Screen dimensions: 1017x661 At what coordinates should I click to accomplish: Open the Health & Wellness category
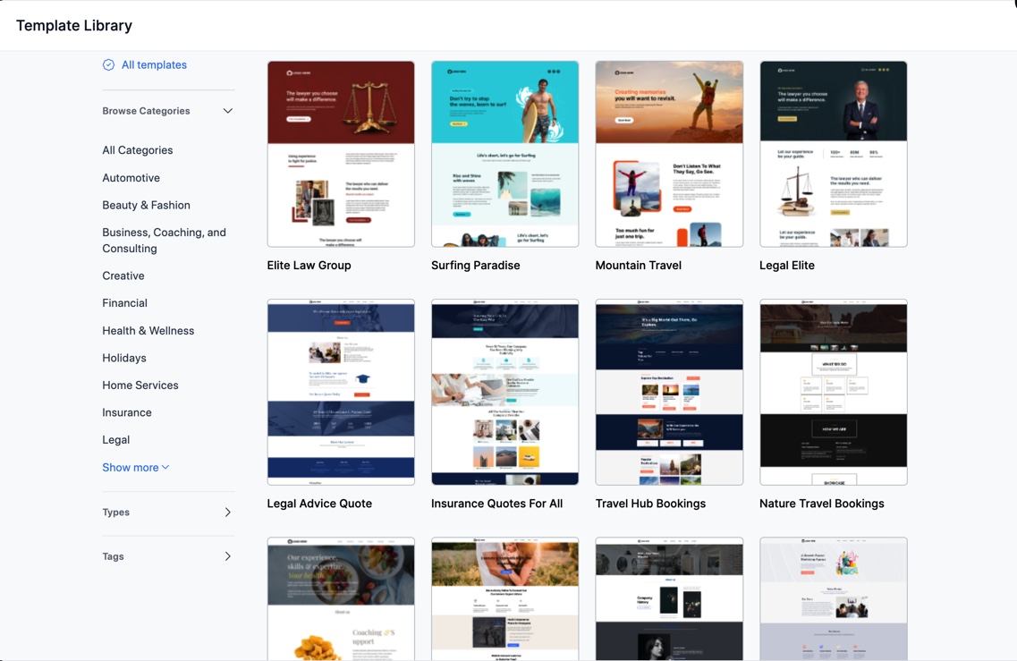(x=148, y=330)
